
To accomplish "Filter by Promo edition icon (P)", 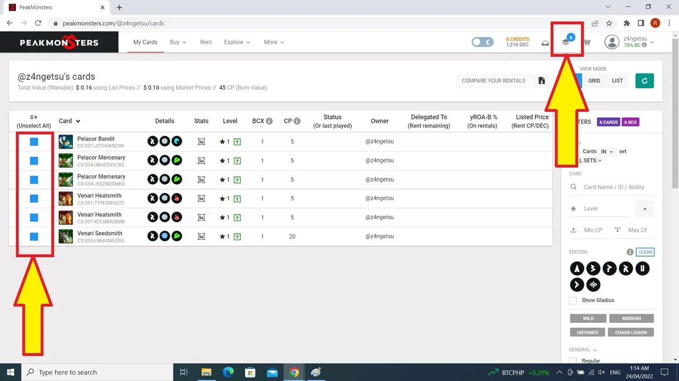I will [610, 269].
